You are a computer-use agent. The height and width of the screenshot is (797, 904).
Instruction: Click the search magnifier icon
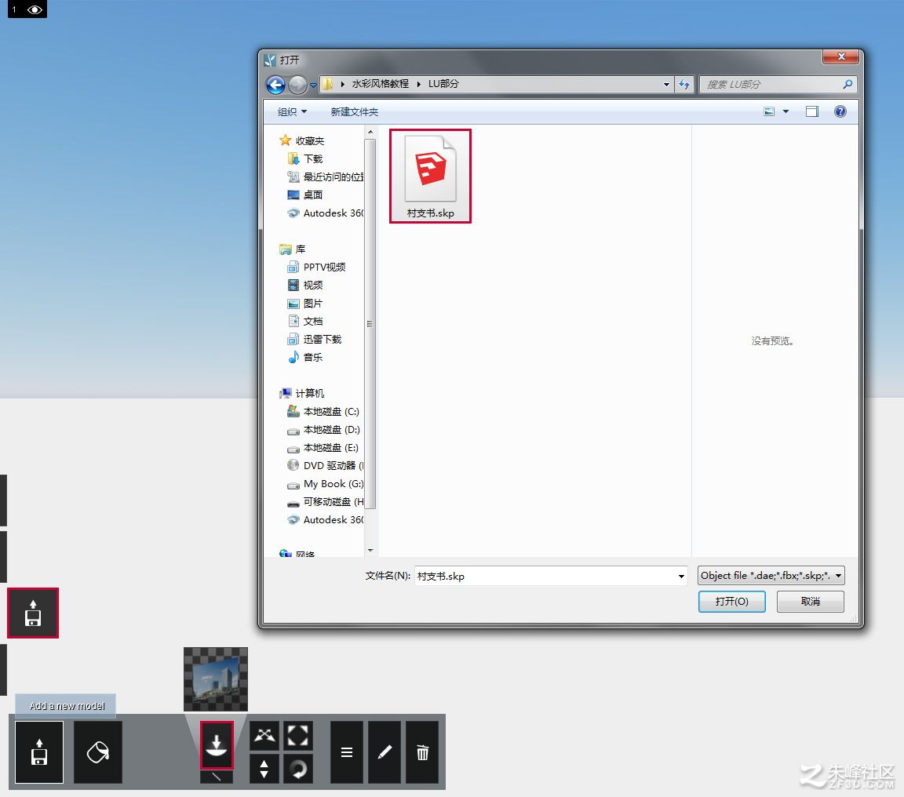(847, 84)
